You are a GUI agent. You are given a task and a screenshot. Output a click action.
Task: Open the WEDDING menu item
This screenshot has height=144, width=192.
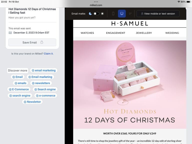pos(172,33)
